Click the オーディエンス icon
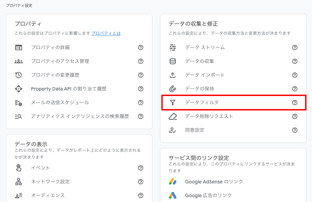Viewport: 312px width, 202px height. coord(19,195)
